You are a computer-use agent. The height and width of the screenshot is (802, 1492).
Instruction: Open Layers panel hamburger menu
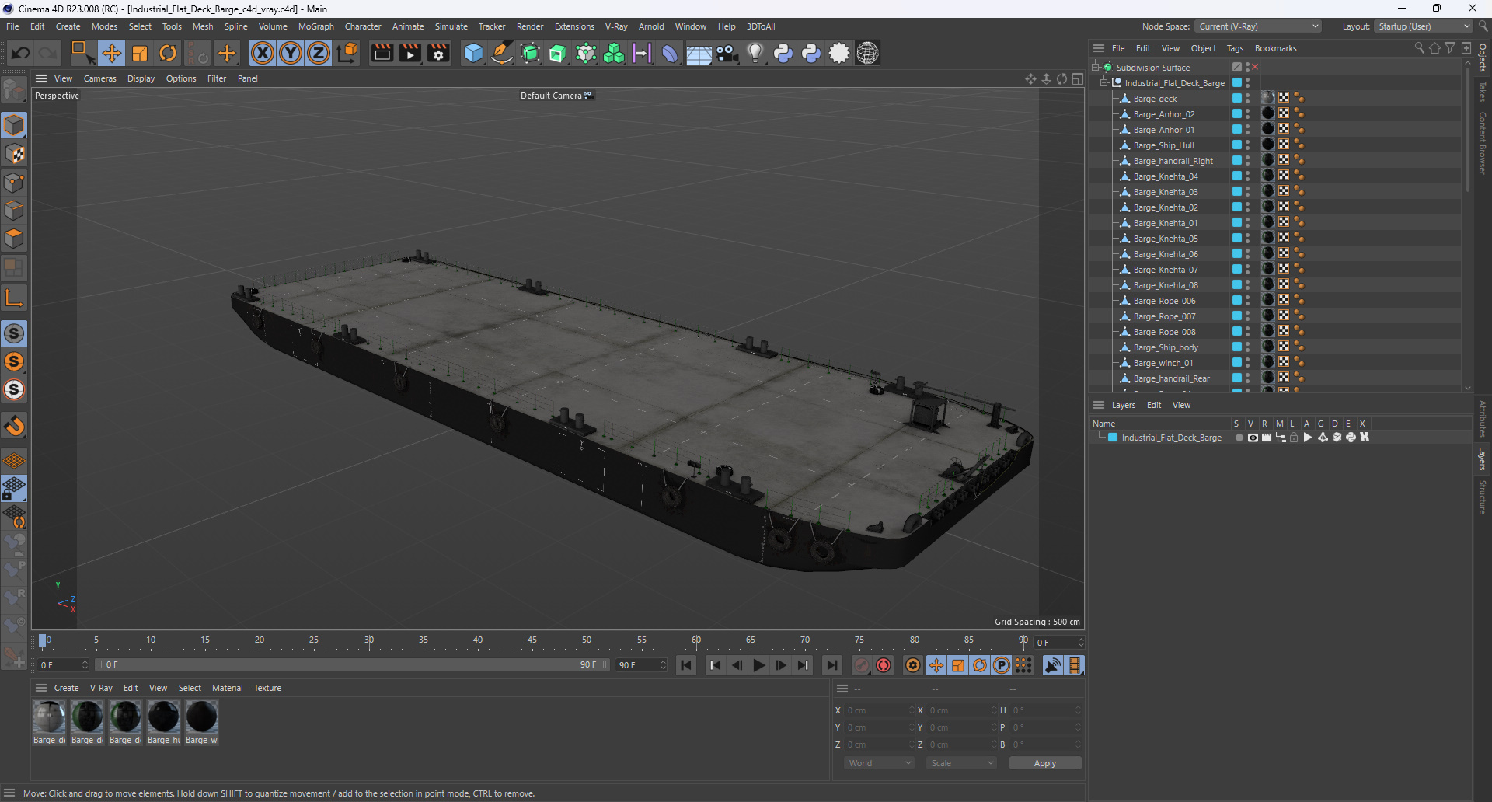point(1099,405)
